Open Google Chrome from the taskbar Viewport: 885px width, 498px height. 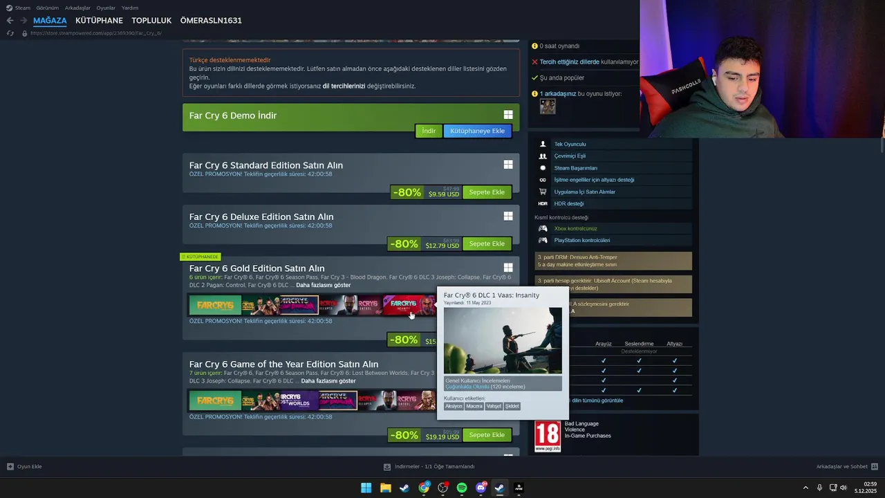pos(424,488)
